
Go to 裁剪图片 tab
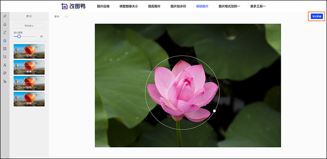point(154,6)
